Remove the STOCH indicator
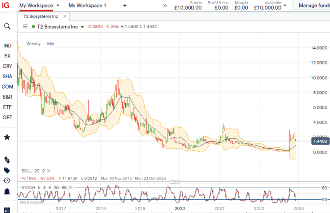The width and height of the screenshot is (330, 213). tap(70, 187)
